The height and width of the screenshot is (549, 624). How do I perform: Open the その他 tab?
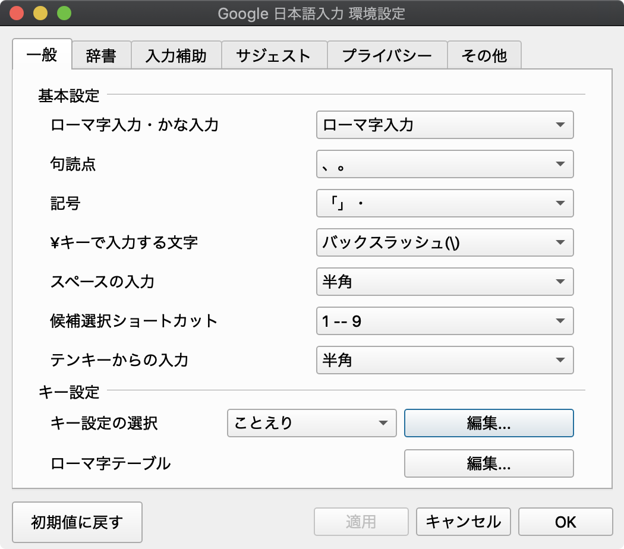coord(484,55)
